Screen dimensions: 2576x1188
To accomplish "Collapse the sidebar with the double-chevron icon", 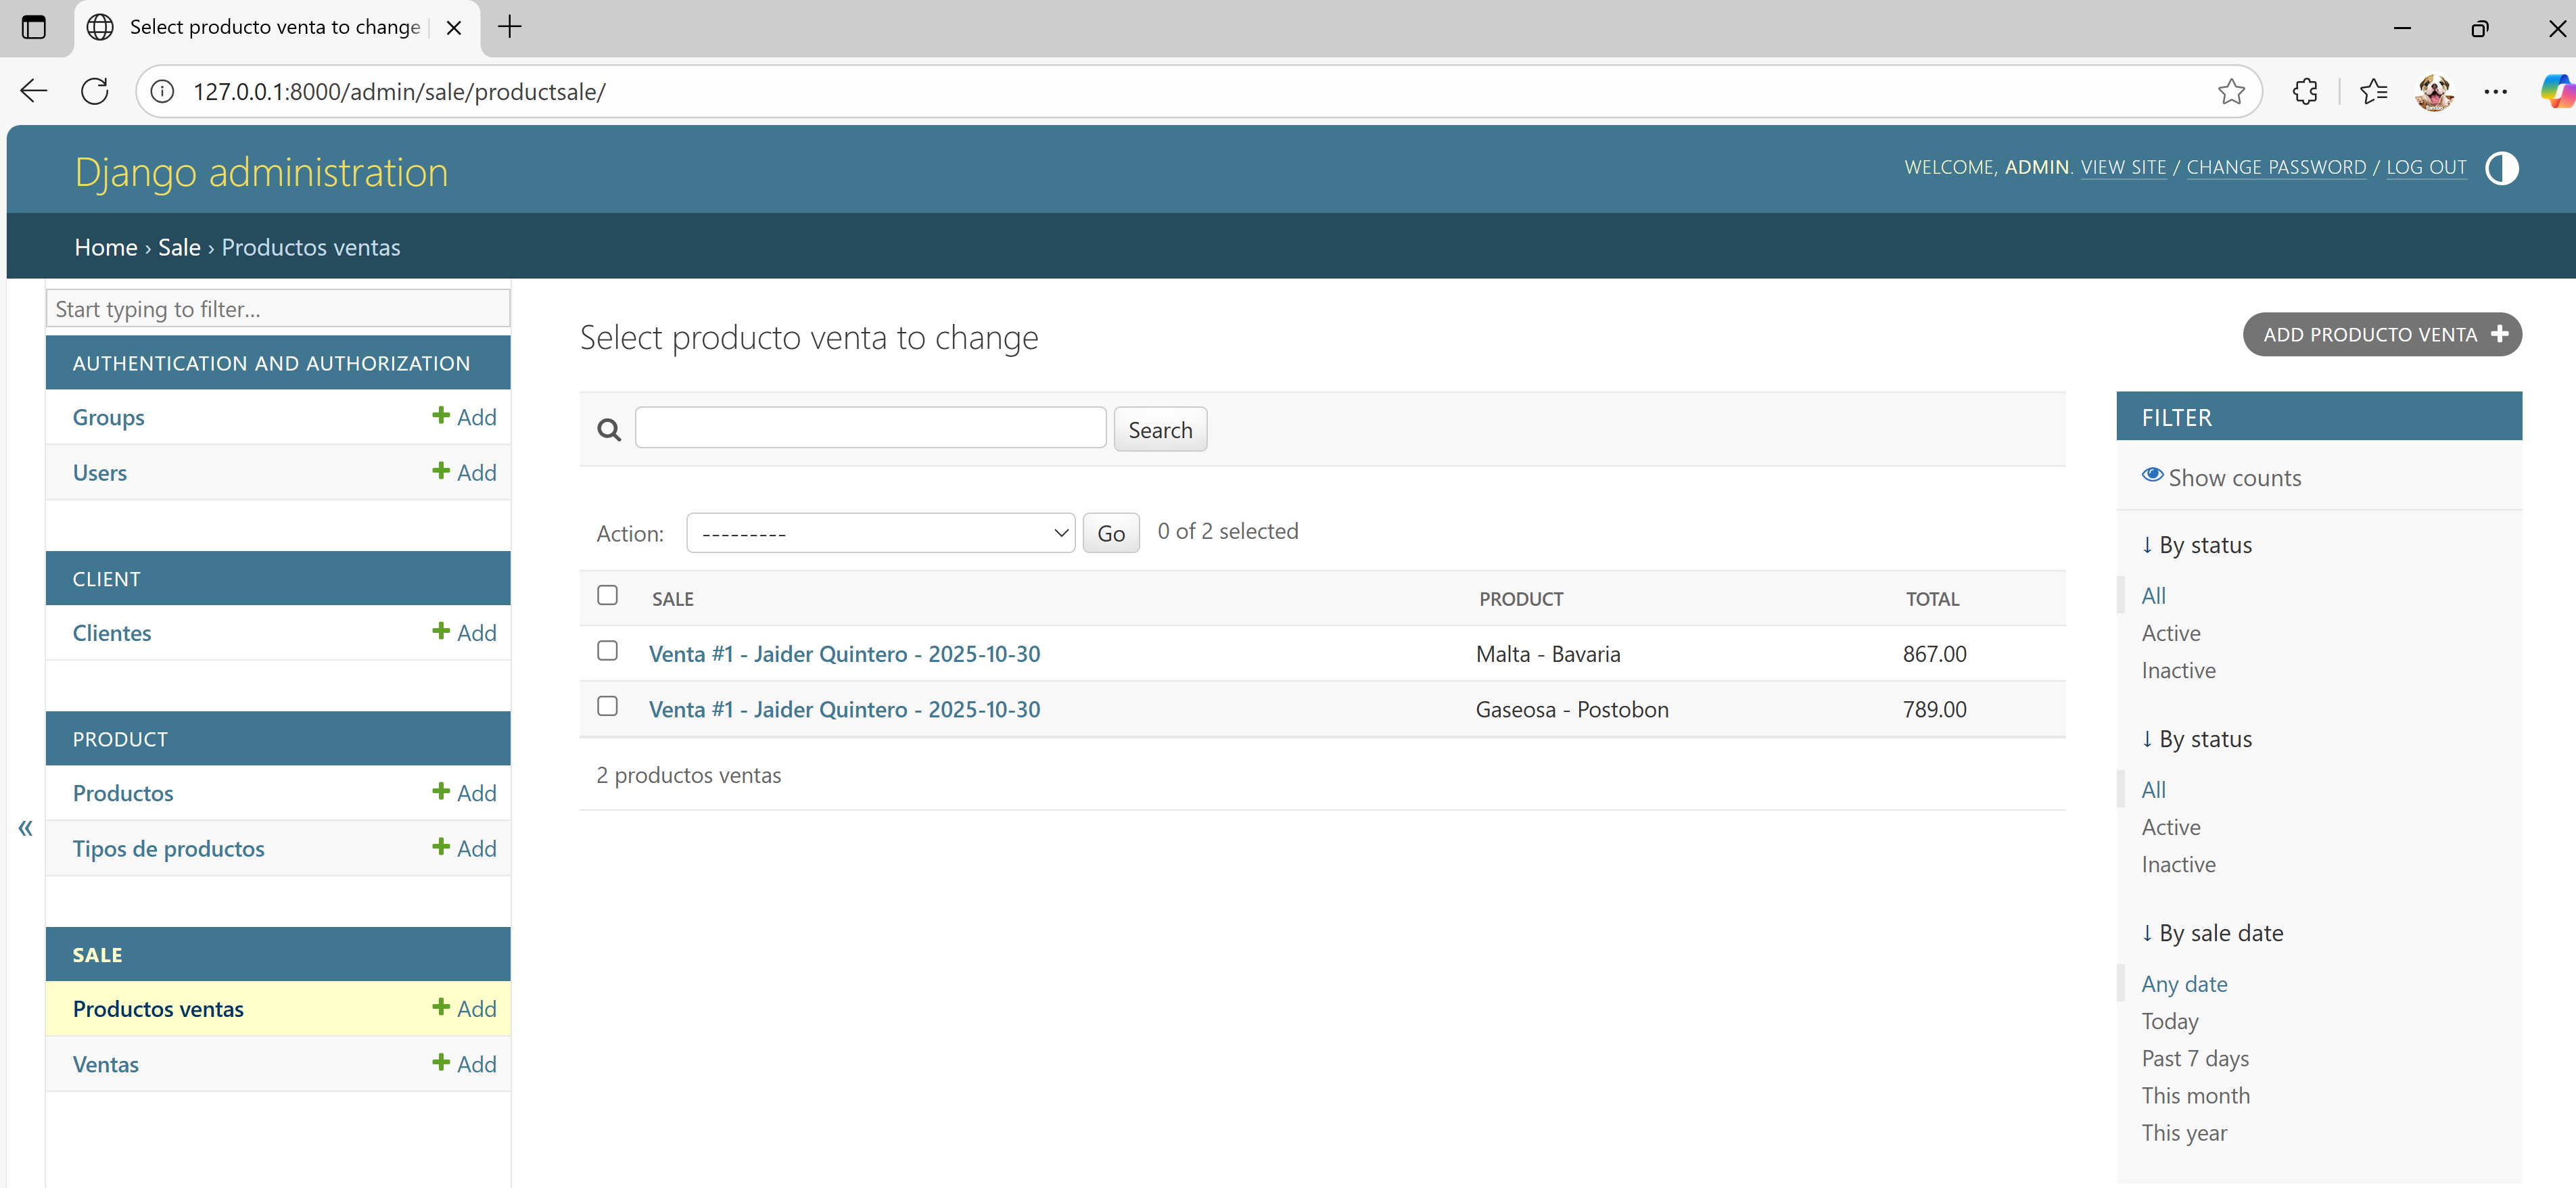I will 25,827.
